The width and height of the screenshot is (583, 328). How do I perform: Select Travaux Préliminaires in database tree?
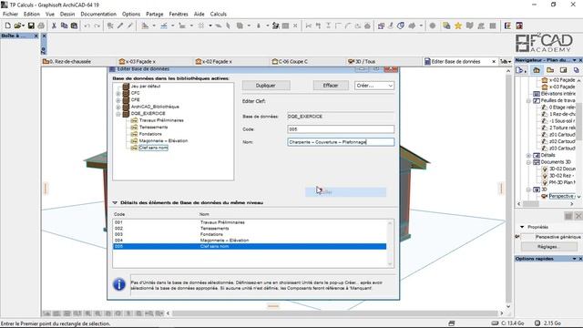[161, 120]
